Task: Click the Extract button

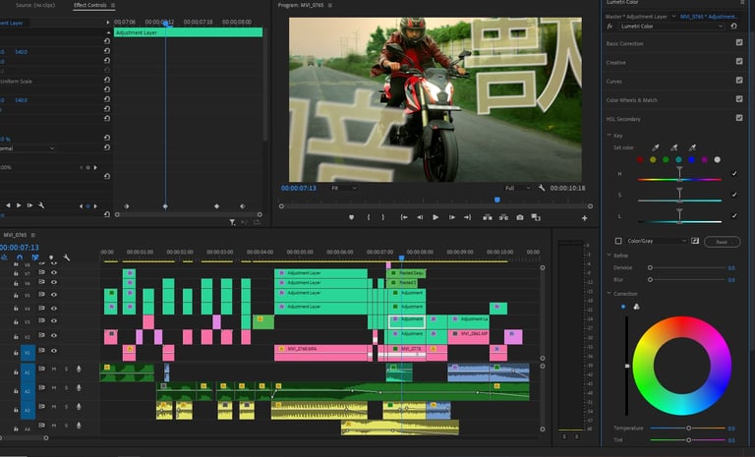Action: click(x=503, y=217)
